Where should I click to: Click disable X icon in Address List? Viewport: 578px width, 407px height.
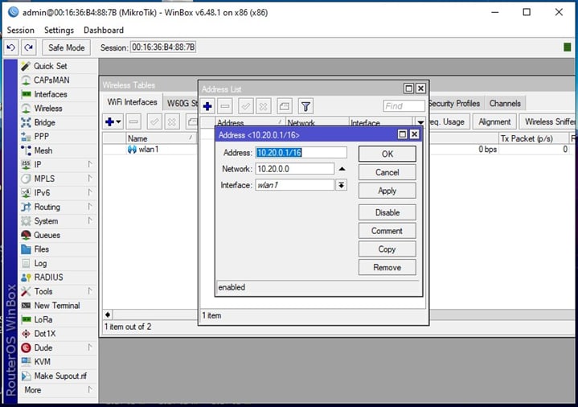(x=263, y=107)
